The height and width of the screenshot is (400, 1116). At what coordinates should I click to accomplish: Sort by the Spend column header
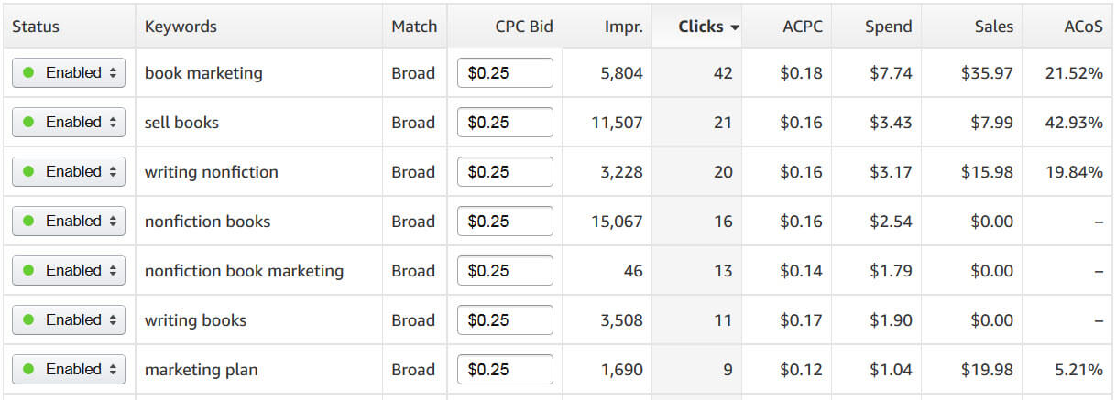888,27
